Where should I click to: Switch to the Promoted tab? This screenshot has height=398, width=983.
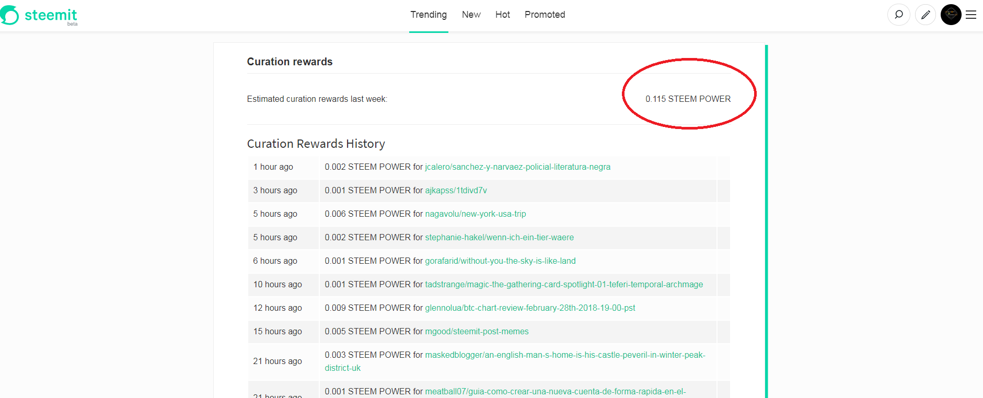545,15
